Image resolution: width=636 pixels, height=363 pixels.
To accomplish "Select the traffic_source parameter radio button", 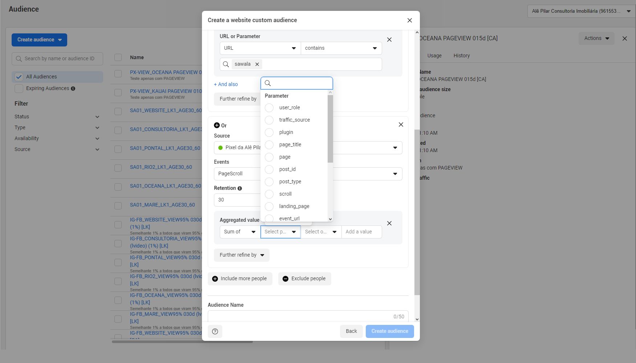I will pos(269,120).
